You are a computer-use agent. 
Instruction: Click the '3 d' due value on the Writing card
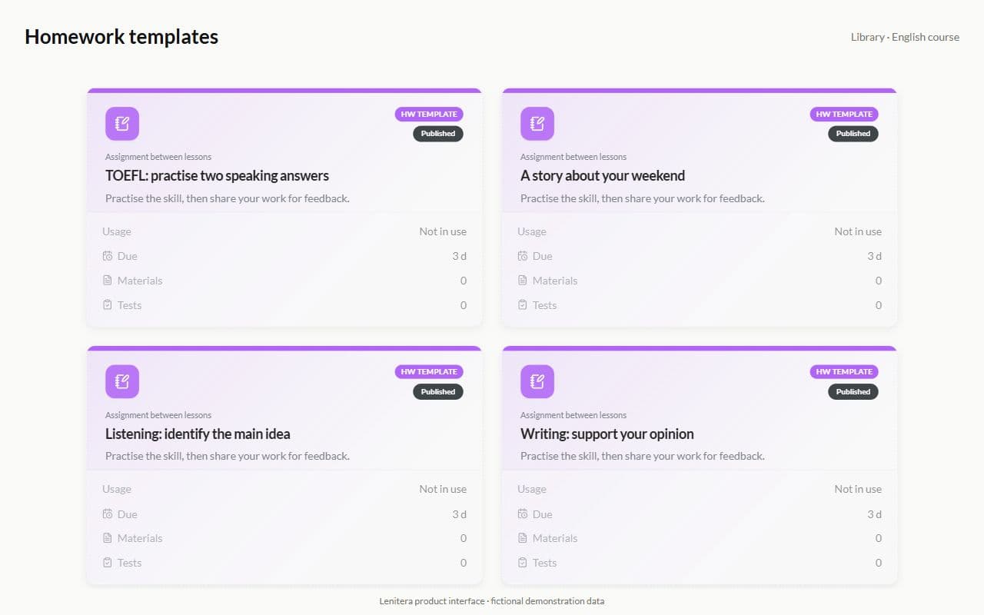click(x=874, y=514)
